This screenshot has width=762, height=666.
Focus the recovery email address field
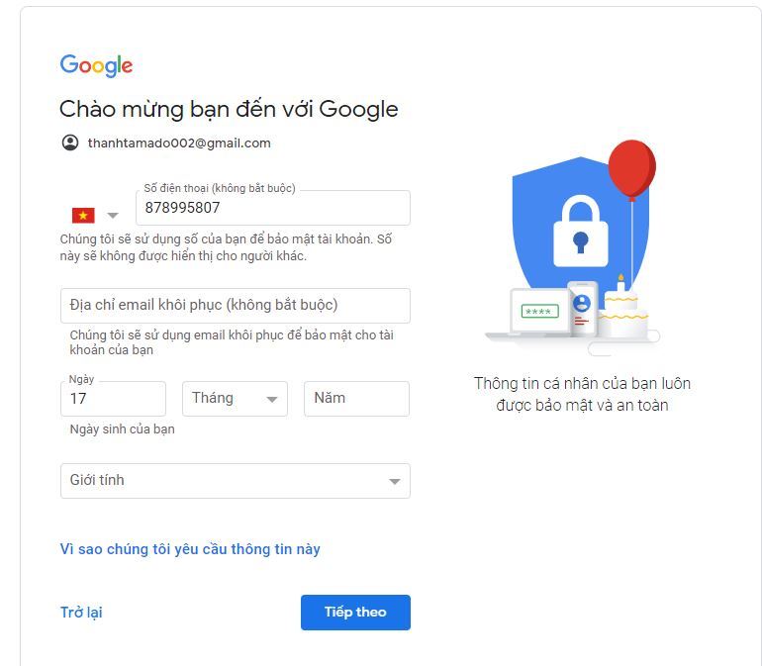[236, 305]
